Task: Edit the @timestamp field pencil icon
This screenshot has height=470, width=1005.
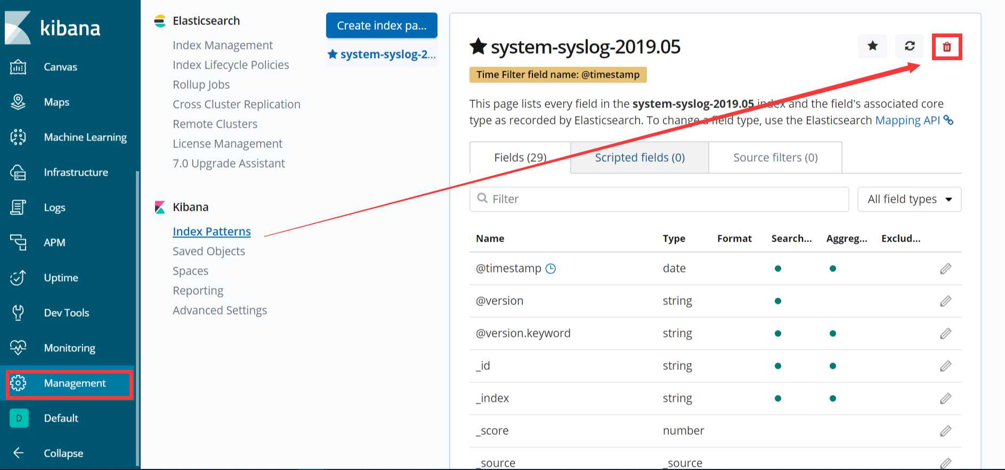Action: point(946,269)
